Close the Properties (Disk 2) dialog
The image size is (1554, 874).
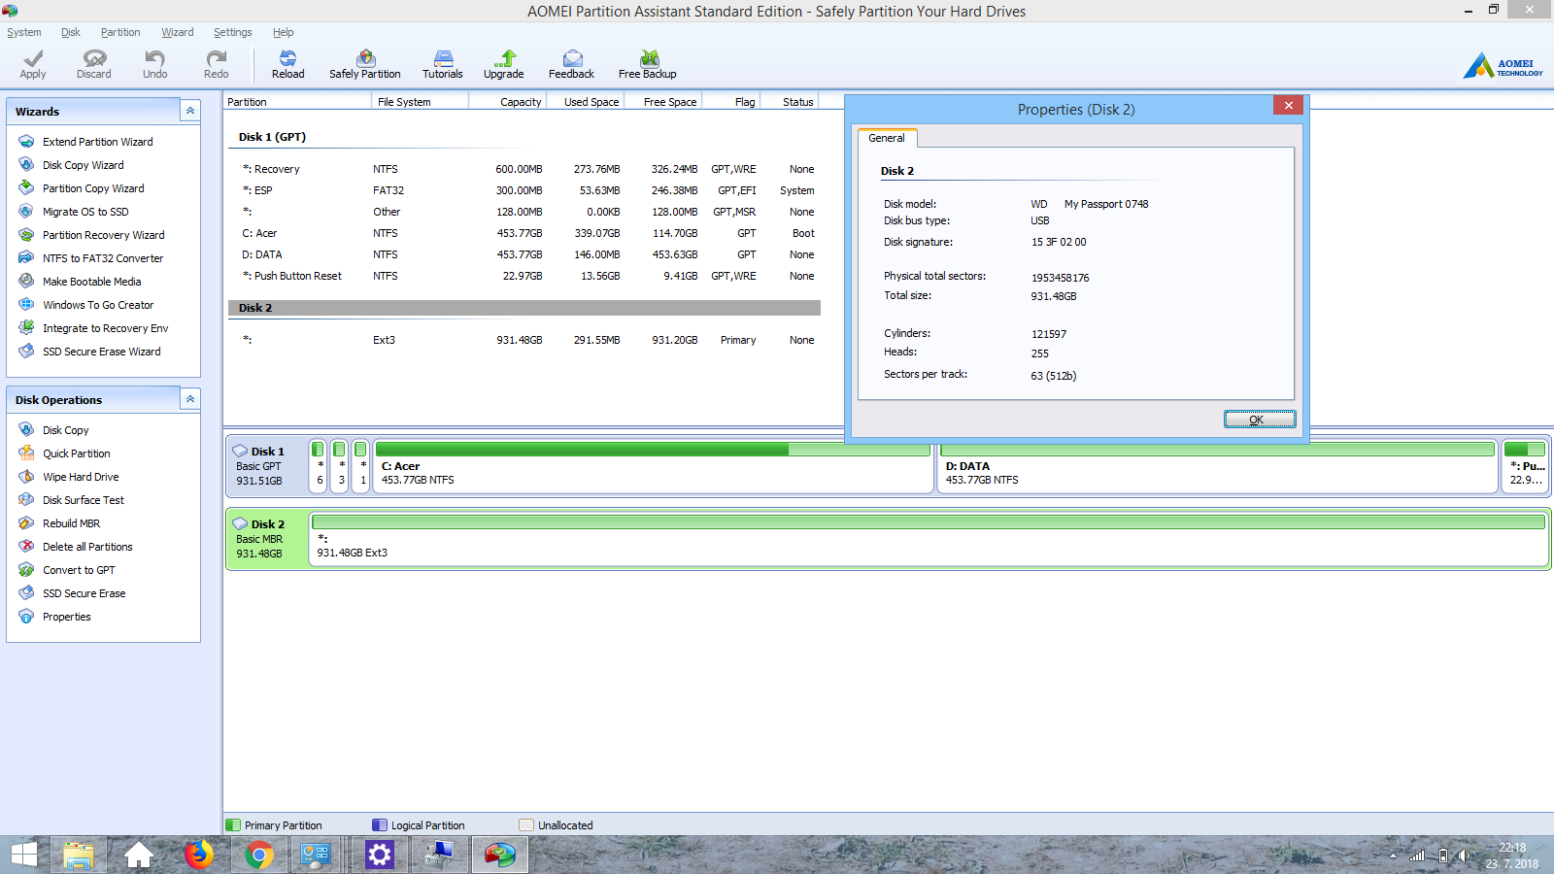[1288, 106]
